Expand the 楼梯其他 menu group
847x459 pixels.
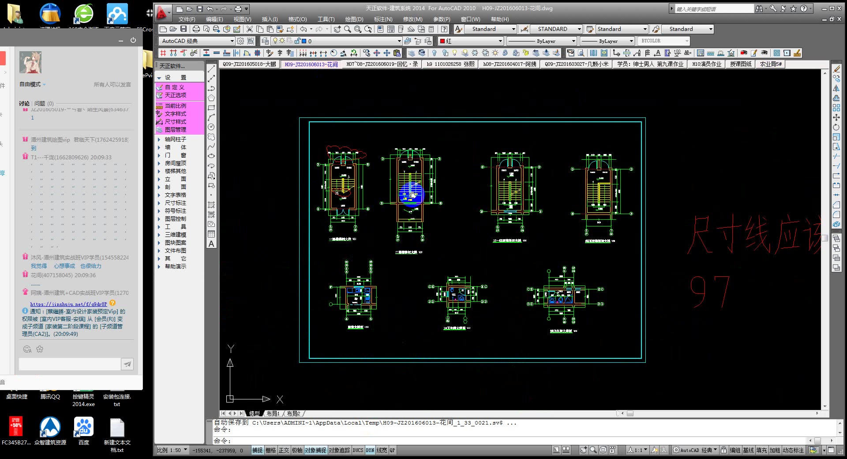point(176,171)
